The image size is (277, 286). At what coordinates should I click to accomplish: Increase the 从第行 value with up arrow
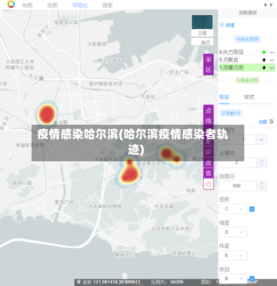[261, 160]
